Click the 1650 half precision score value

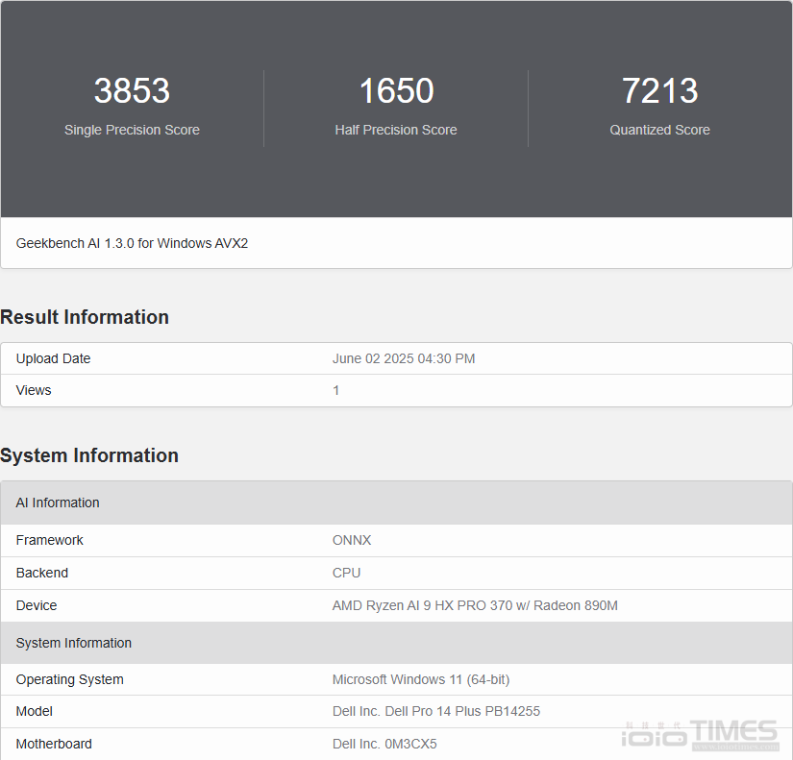click(x=396, y=90)
